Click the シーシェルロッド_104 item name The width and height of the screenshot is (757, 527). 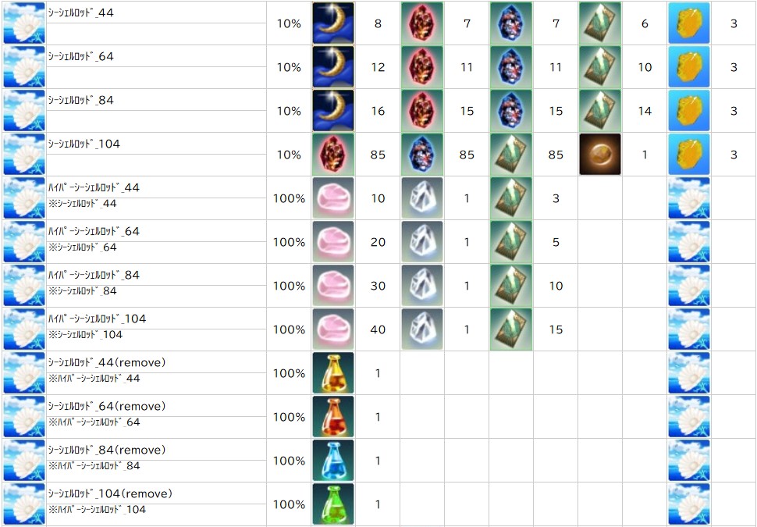(84, 144)
